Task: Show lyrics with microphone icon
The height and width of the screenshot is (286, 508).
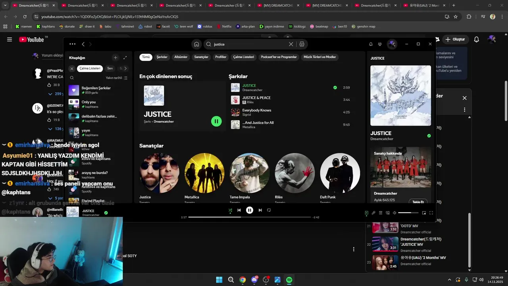Action: (x=373, y=213)
